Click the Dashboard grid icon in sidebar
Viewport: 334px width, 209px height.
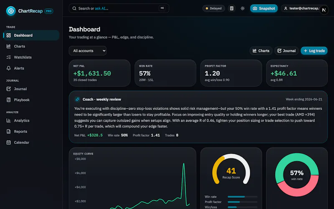8,36
